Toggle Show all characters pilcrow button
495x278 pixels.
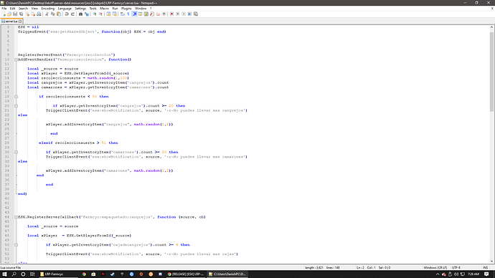click(128, 14)
